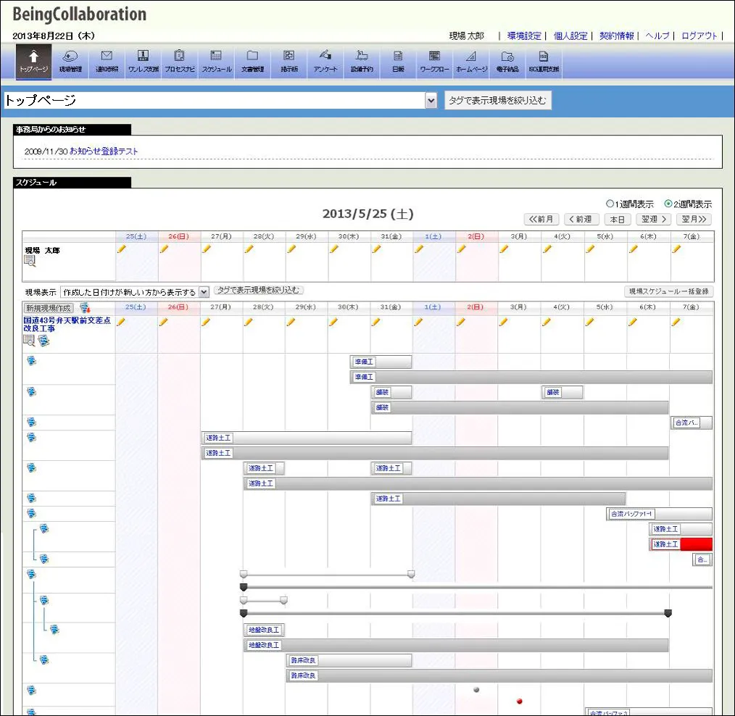Click the 環境設定 menu link
The height and width of the screenshot is (716, 735).
coord(524,36)
